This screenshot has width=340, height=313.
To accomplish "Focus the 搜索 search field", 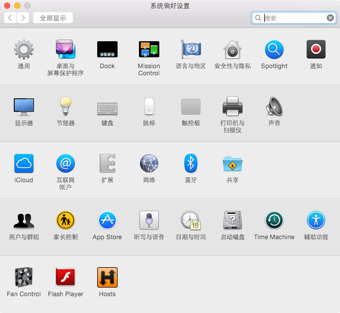I will point(294,18).
